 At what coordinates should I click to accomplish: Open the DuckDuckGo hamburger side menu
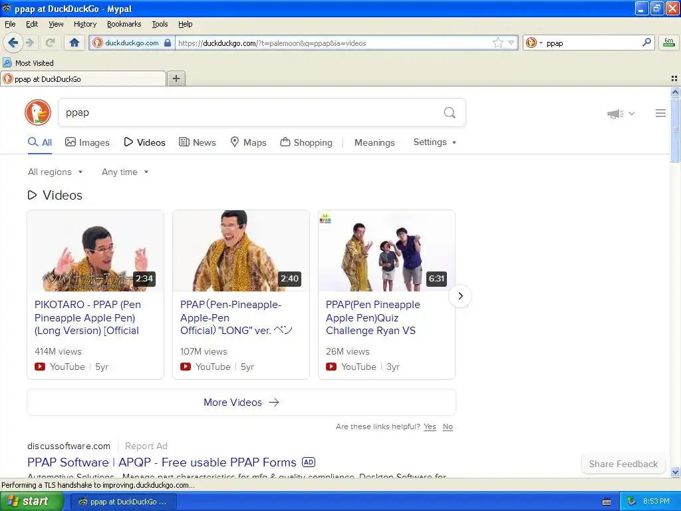click(x=660, y=113)
